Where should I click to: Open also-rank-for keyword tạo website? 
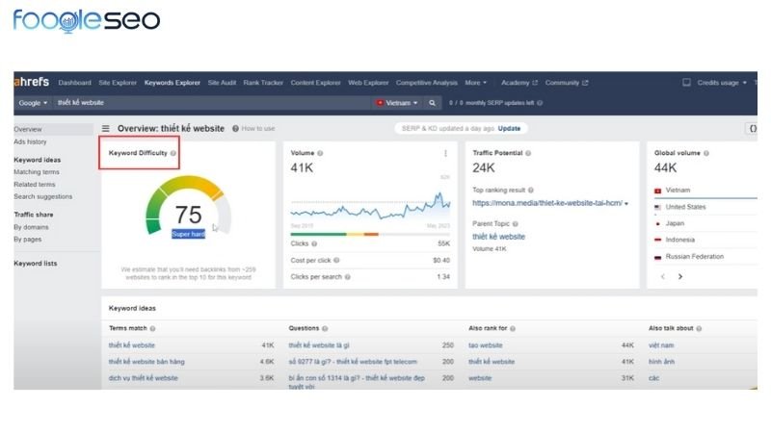486,345
